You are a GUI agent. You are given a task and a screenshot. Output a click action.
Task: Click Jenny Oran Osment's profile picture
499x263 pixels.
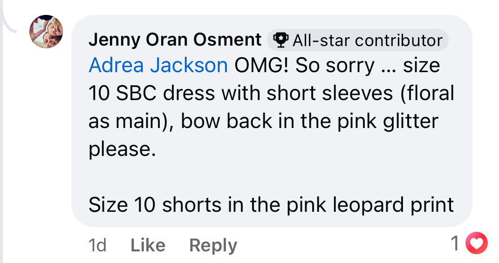pyautogui.click(x=46, y=32)
